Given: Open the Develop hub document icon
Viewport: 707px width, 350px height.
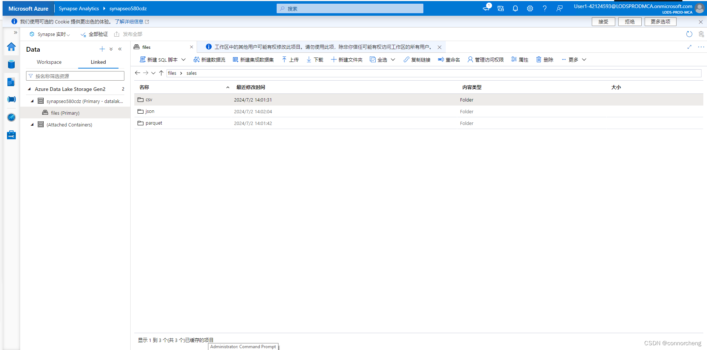Looking at the screenshot, I should 11,82.
